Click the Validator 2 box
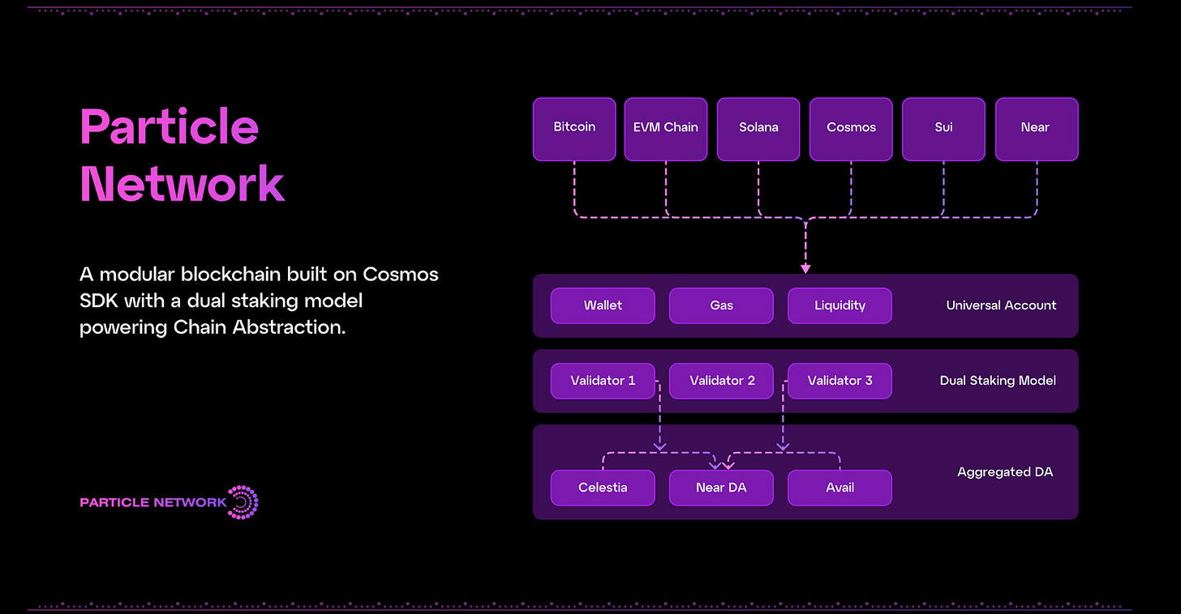This screenshot has height=614, width=1181. click(721, 381)
